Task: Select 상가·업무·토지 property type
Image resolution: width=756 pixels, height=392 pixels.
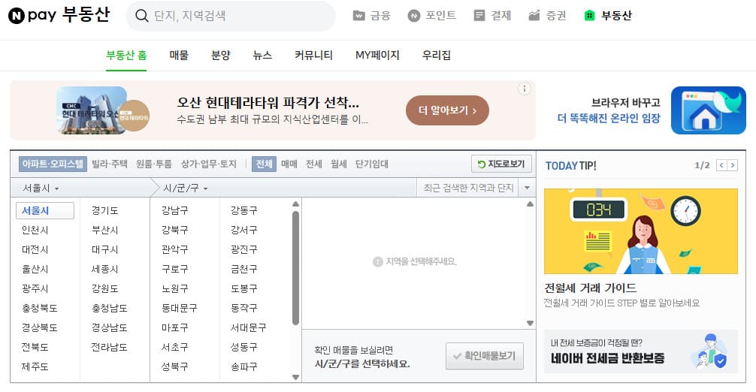Action: [209, 164]
